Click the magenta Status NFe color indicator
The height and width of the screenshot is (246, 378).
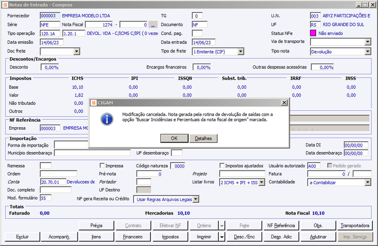pos(313,33)
